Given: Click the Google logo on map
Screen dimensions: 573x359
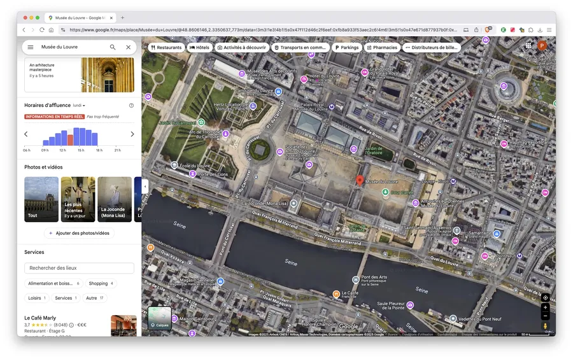Looking at the screenshot, I should (x=349, y=327).
